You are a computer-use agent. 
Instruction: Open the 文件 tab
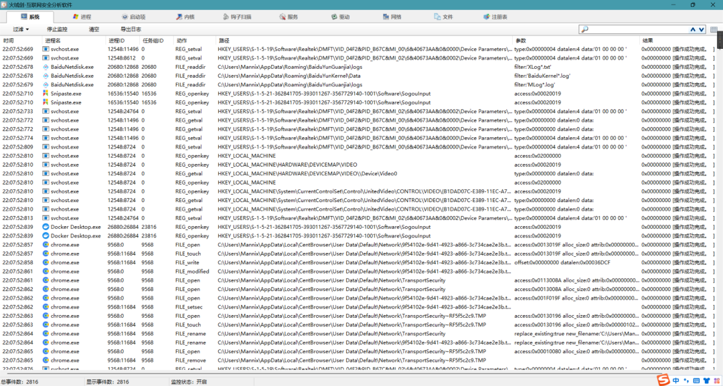point(444,17)
